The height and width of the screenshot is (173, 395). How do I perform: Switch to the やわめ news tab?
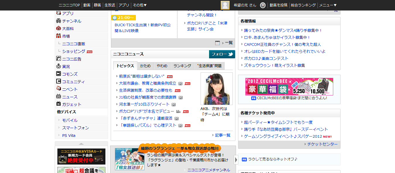pos(162,66)
